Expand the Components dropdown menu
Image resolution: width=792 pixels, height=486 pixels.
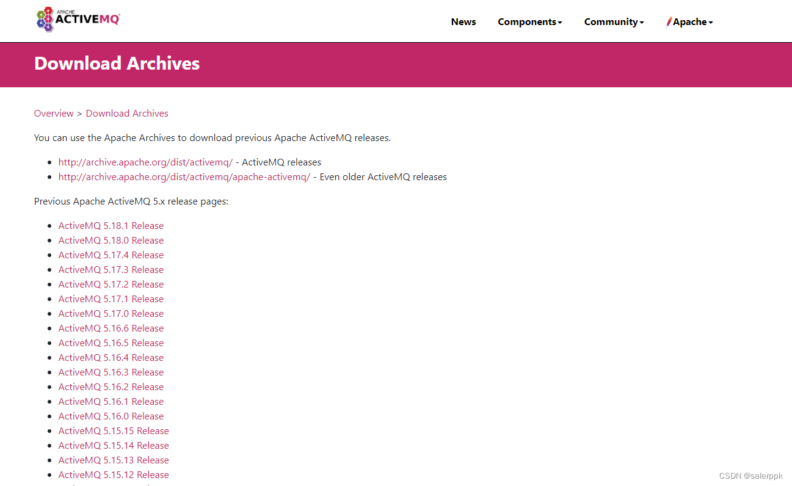point(529,21)
